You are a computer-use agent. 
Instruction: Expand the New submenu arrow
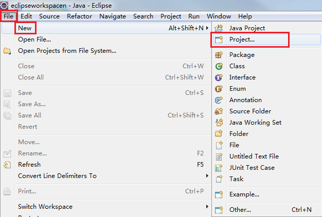[x=207, y=28]
